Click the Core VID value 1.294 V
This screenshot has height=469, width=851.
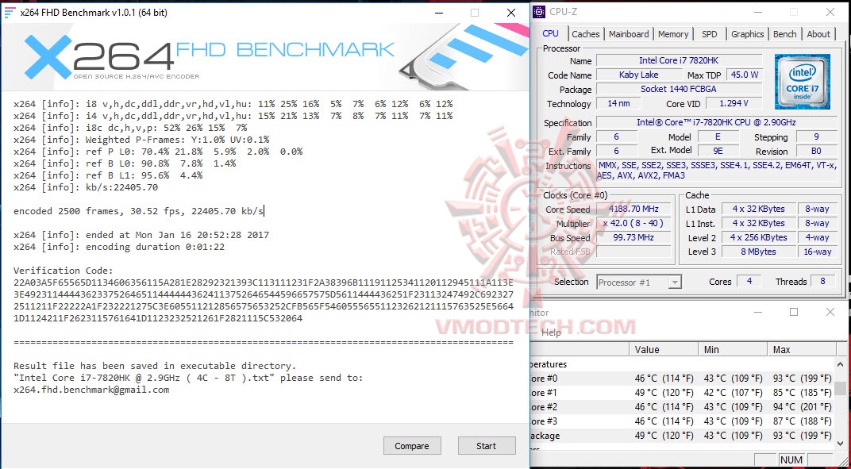734,103
